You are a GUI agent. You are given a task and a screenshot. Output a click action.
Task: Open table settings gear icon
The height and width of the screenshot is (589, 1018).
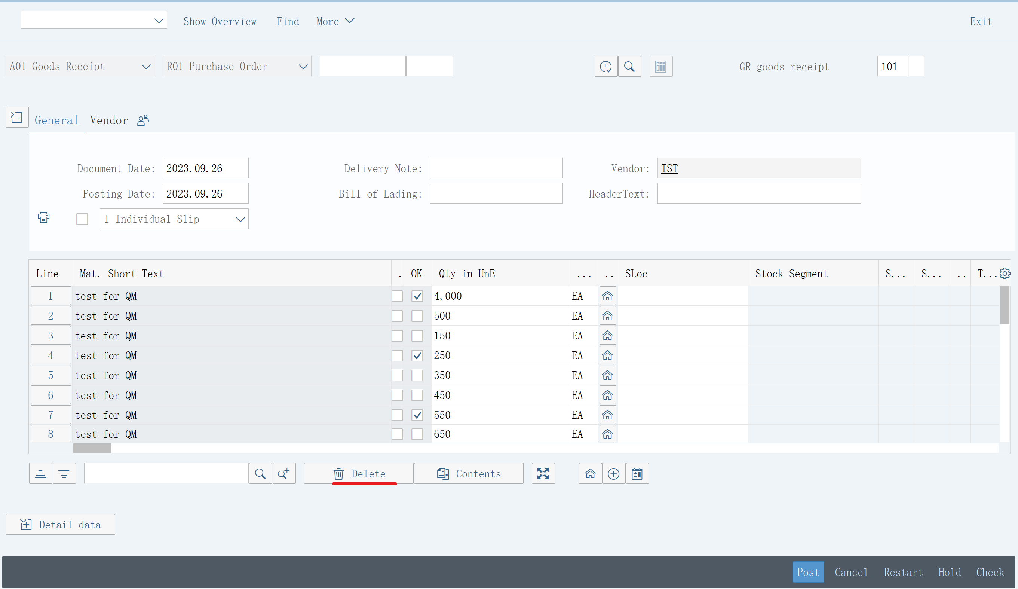click(1005, 274)
